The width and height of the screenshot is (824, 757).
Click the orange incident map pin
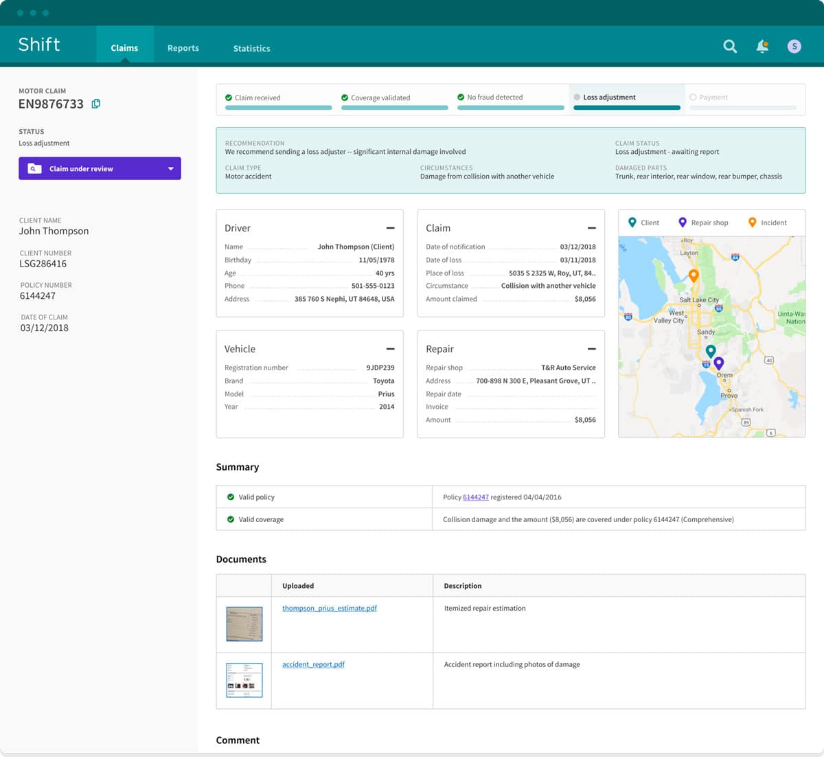click(x=694, y=275)
